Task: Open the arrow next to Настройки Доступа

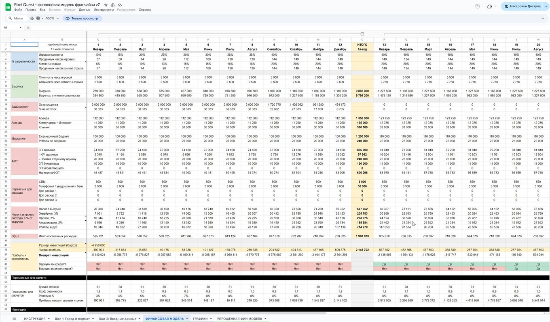Action: 546,6
